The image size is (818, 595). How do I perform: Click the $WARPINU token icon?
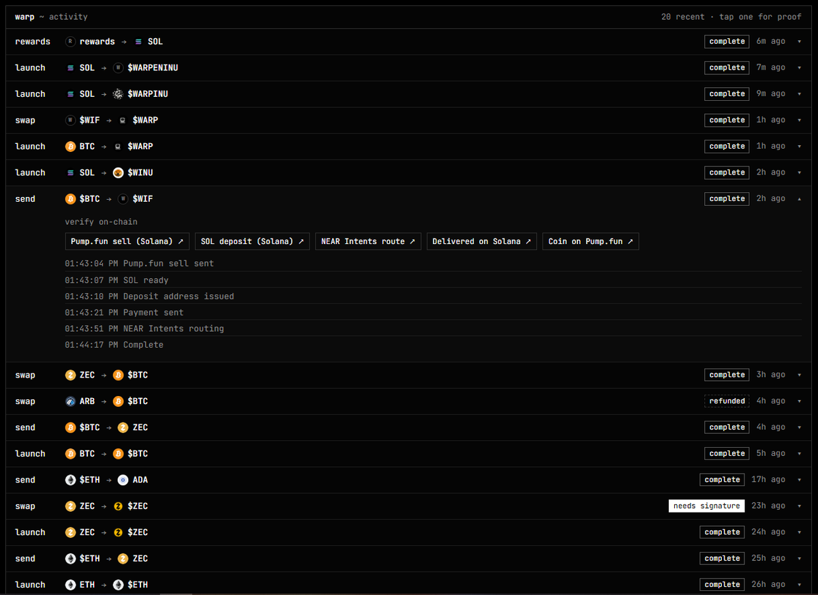pos(118,94)
